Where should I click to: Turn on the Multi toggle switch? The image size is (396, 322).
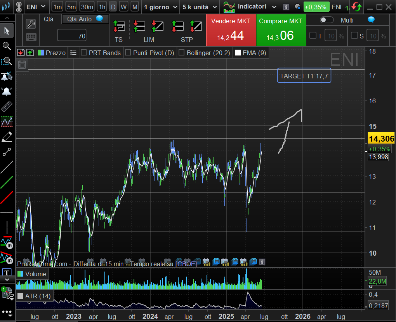pos(327,20)
